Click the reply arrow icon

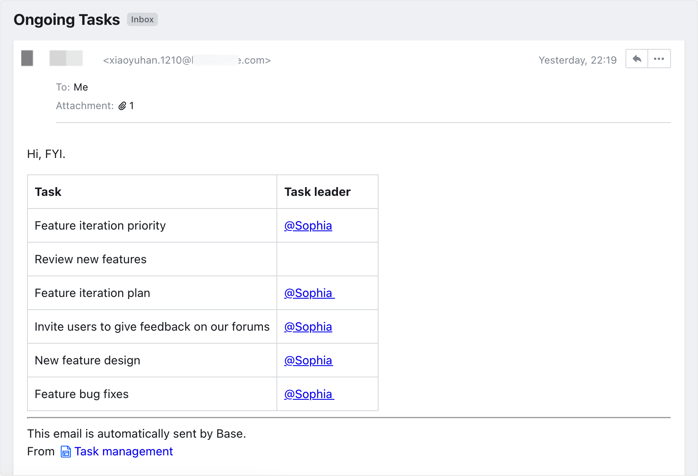coord(637,59)
